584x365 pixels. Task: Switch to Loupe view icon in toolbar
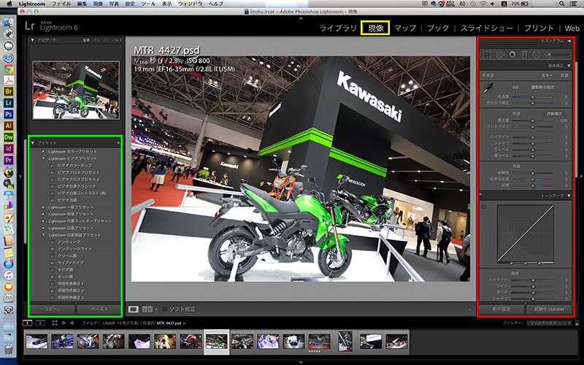[x=134, y=309]
